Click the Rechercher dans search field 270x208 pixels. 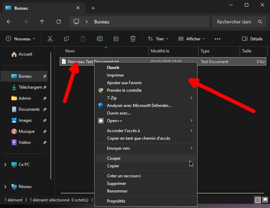coord(234,22)
